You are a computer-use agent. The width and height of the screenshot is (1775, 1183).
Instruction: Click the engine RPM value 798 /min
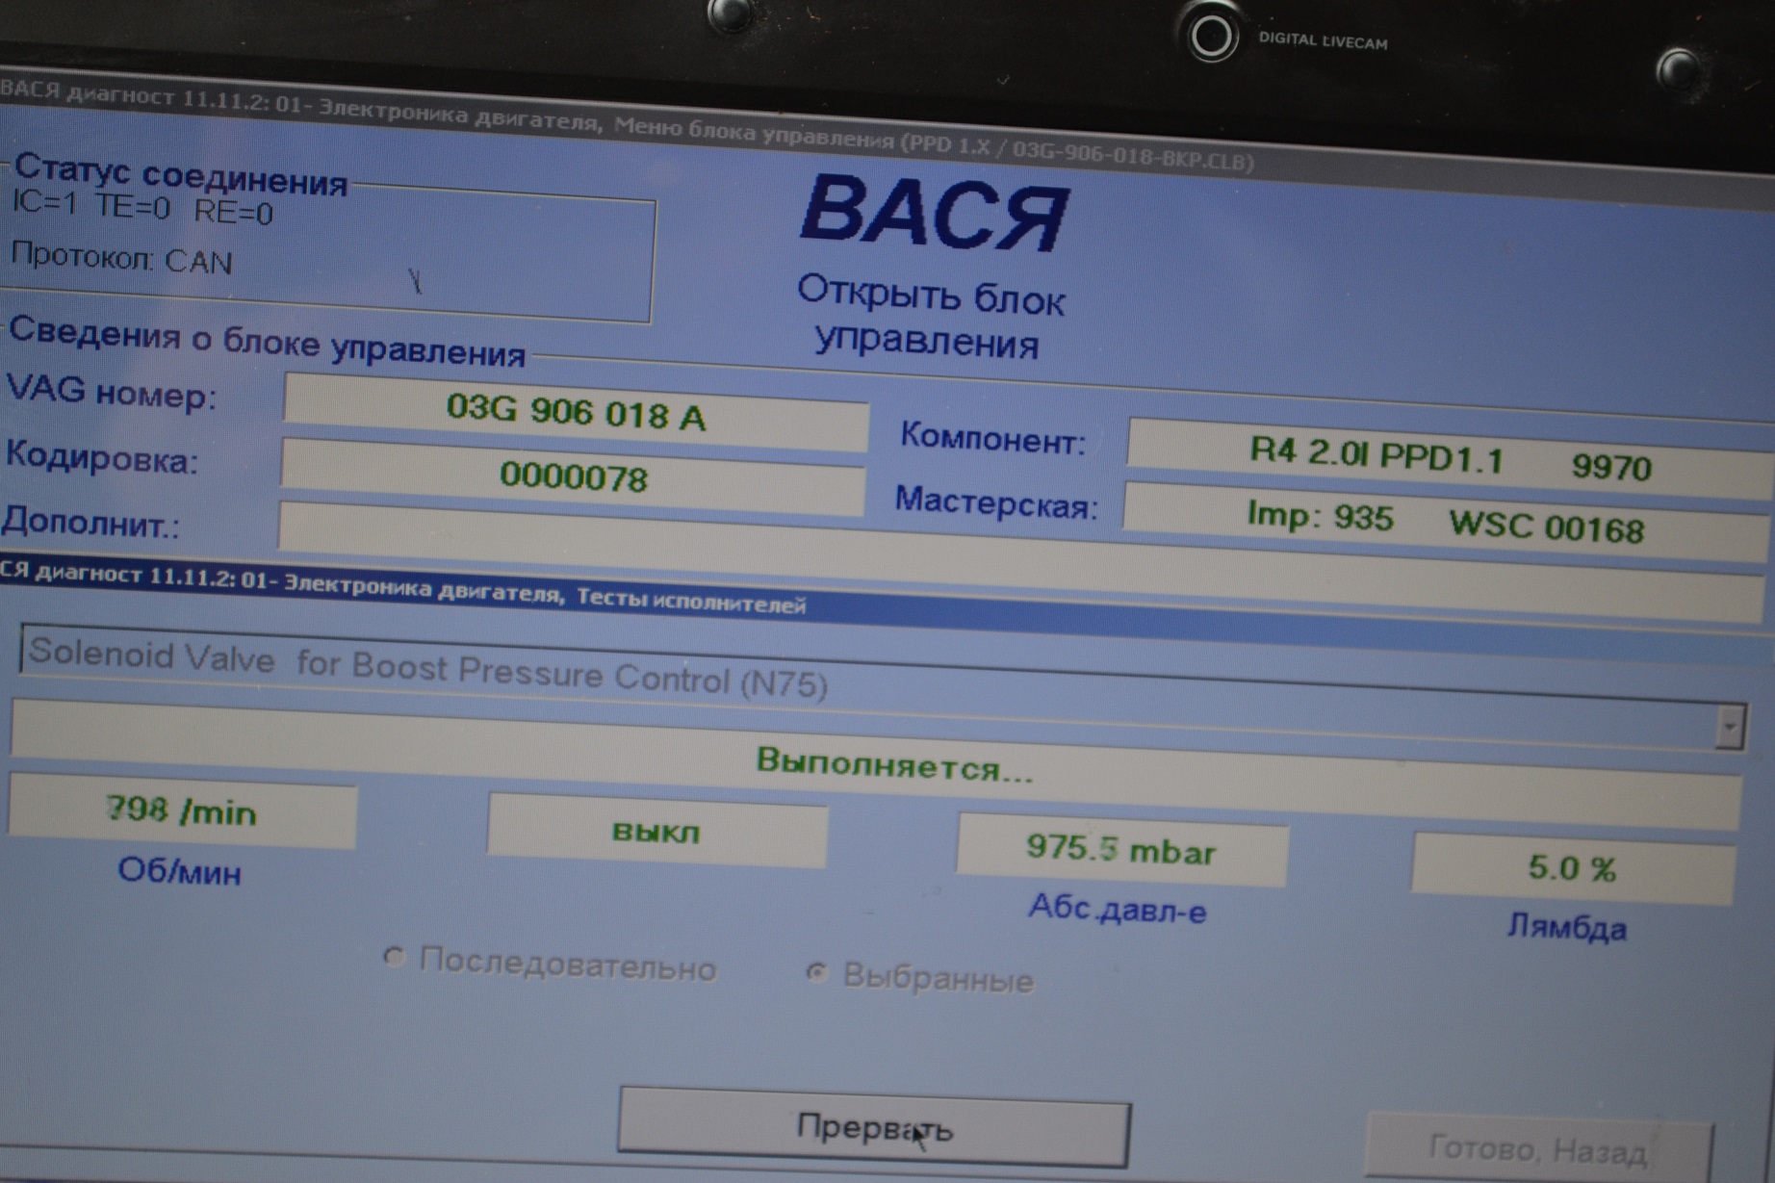(x=182, y=813)
